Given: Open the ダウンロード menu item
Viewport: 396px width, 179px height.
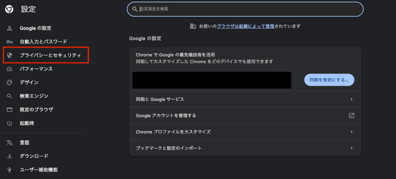Looking at the screenshot, I should [34, 156].
